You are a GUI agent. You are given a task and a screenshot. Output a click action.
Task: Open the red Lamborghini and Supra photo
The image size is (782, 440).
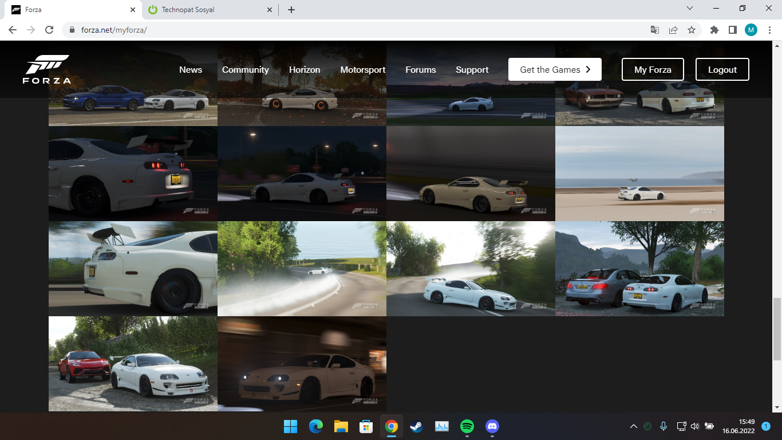click(133, 364)
